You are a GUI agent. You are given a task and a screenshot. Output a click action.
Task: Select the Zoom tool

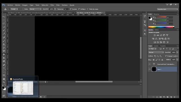tap(4, 82)
